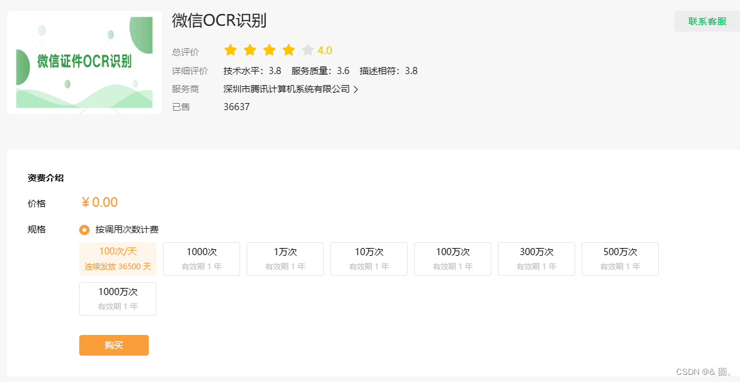
Task: Click the 描述相符：3.8 rating text
Action: tap(388, 72)
